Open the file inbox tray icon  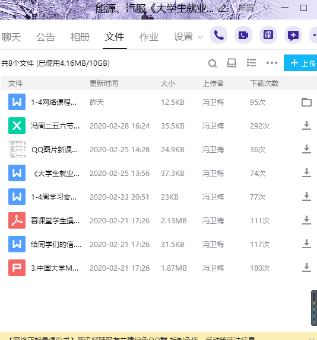coord(232,63)
